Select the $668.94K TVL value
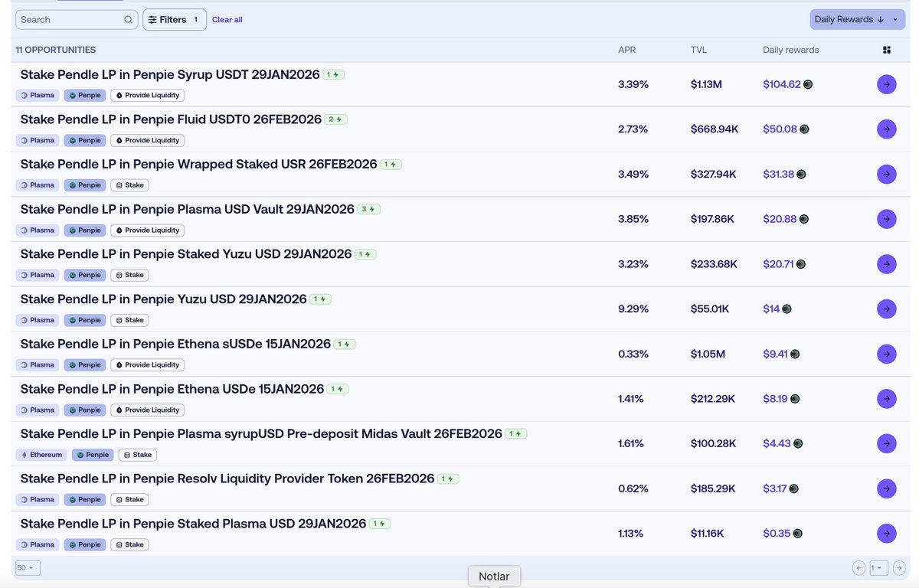This screenshot has height=588, width=919. click(x=715, y=129)
